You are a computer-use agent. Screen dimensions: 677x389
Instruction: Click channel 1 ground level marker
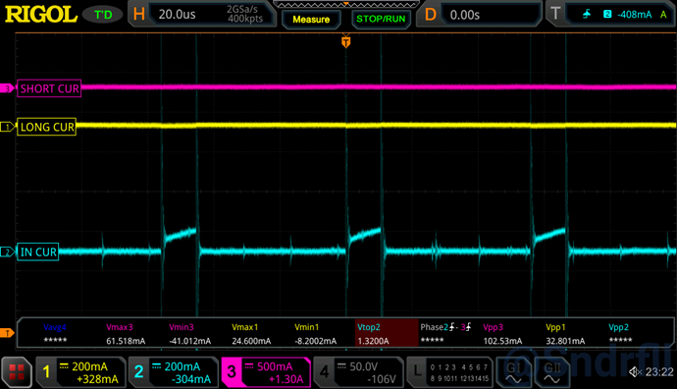(x=7, y=127)
